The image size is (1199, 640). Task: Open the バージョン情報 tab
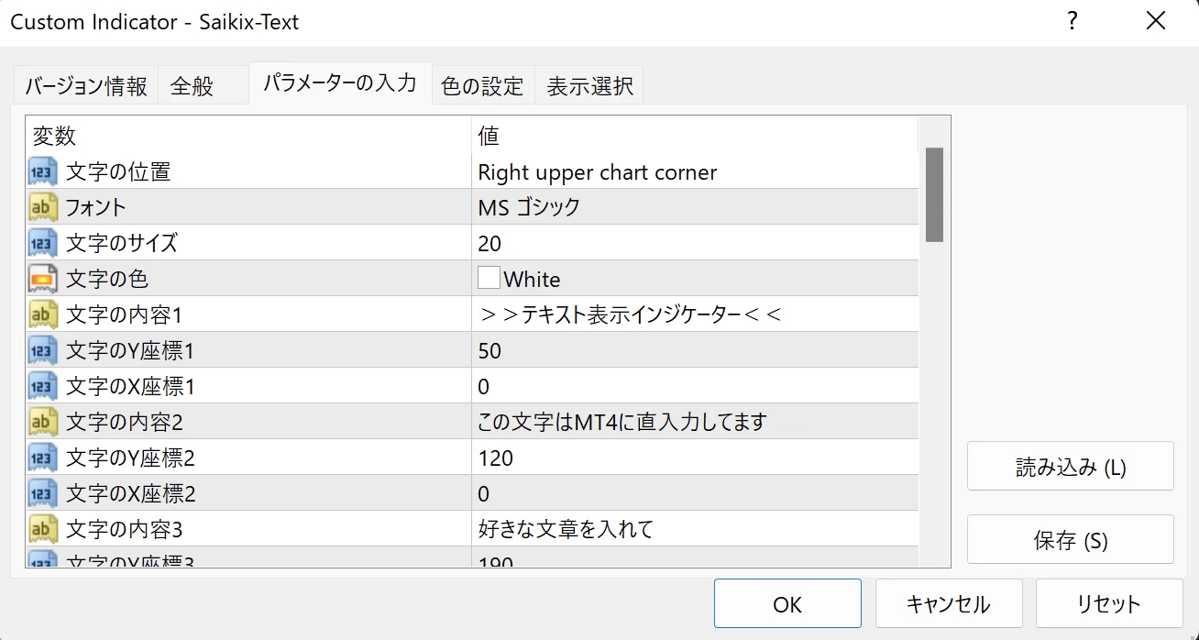(85, 86)
